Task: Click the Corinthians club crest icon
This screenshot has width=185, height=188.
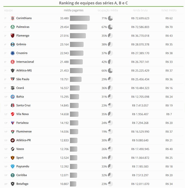Action: [x=12, y=18]
